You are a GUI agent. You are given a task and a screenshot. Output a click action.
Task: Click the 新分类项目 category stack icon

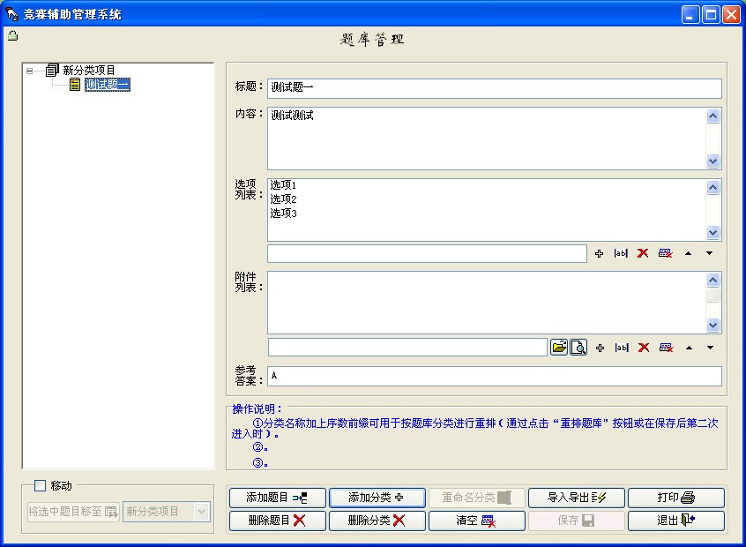tap(52, 71)
